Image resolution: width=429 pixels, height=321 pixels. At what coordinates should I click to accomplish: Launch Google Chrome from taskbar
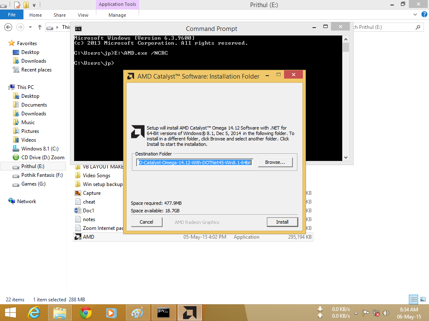[86, 313]
